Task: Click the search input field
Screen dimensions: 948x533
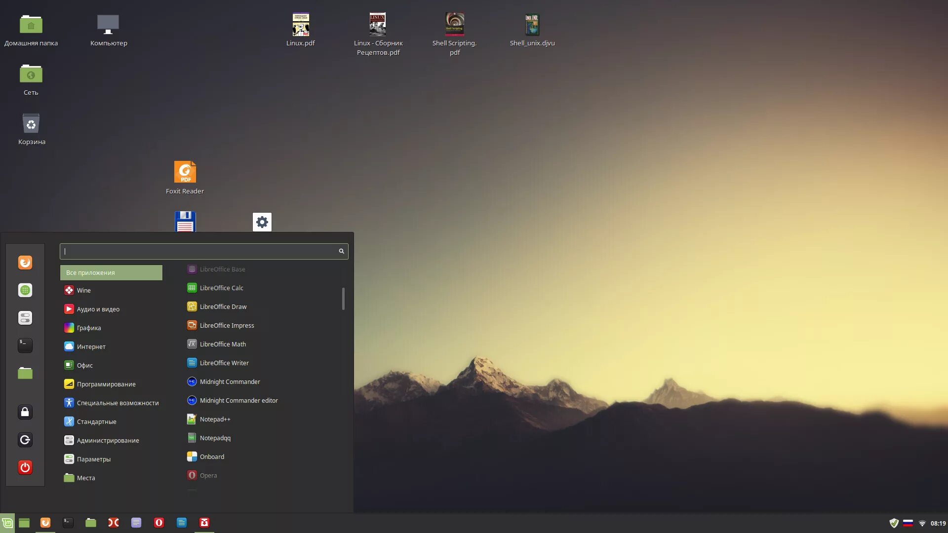Action: [203, 251]
